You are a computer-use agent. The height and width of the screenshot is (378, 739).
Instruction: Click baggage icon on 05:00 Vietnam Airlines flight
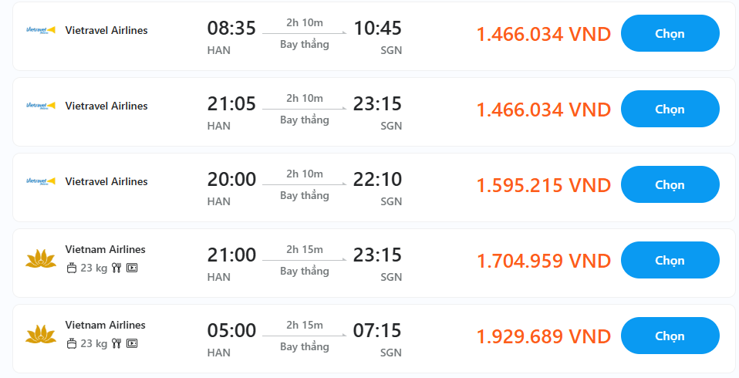(72, 343)
